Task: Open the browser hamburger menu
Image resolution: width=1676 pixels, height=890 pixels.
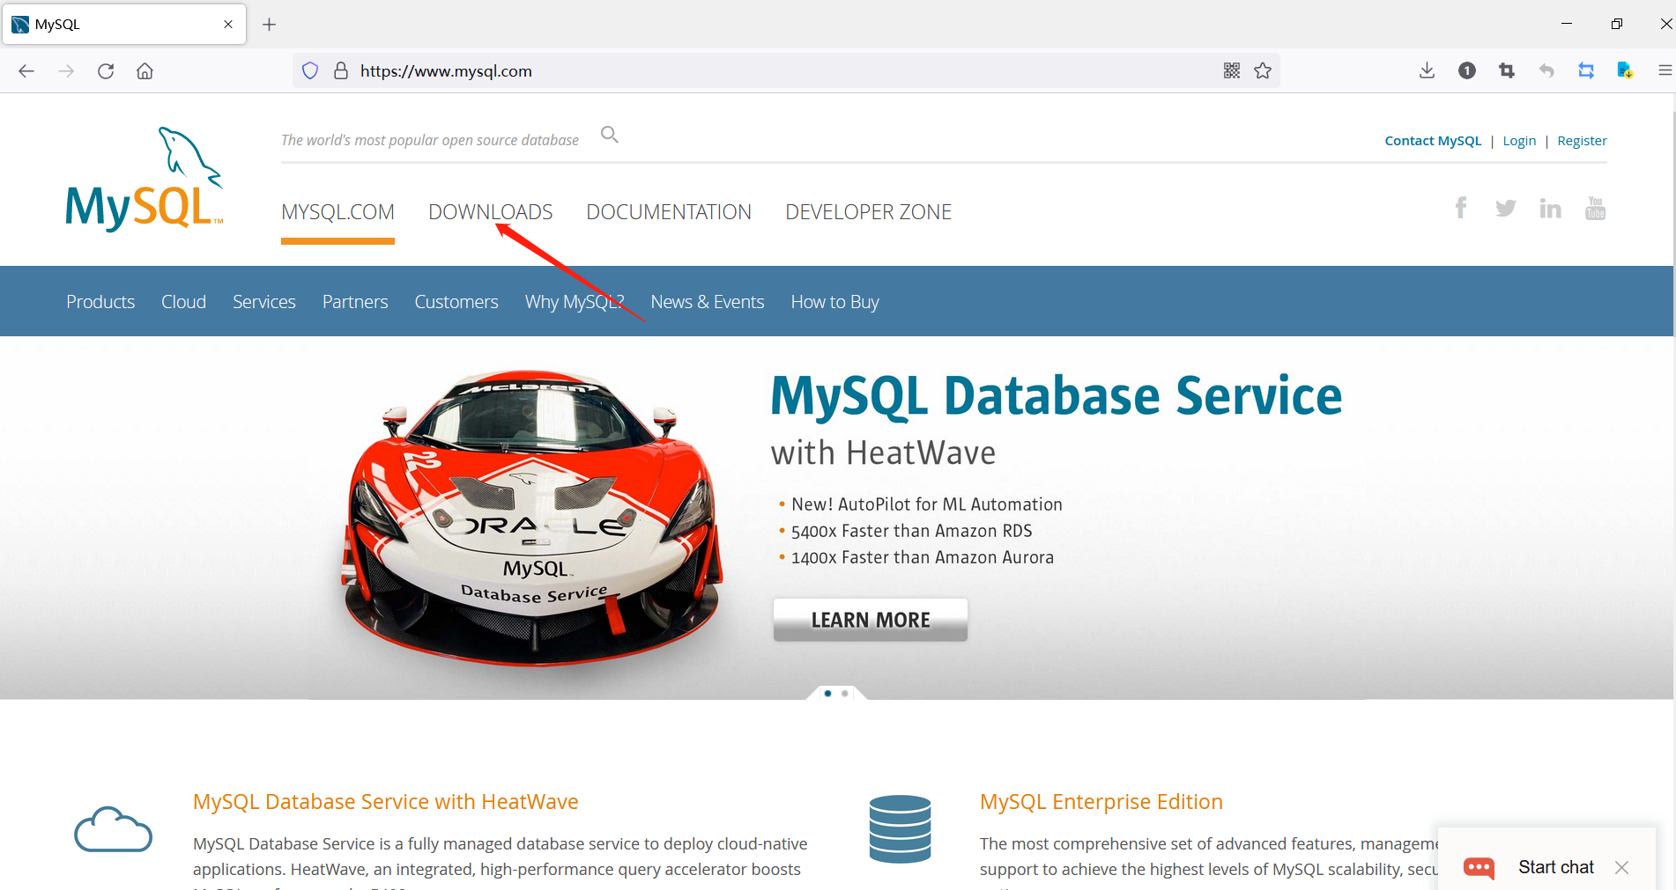Action: coord(1665,71)
